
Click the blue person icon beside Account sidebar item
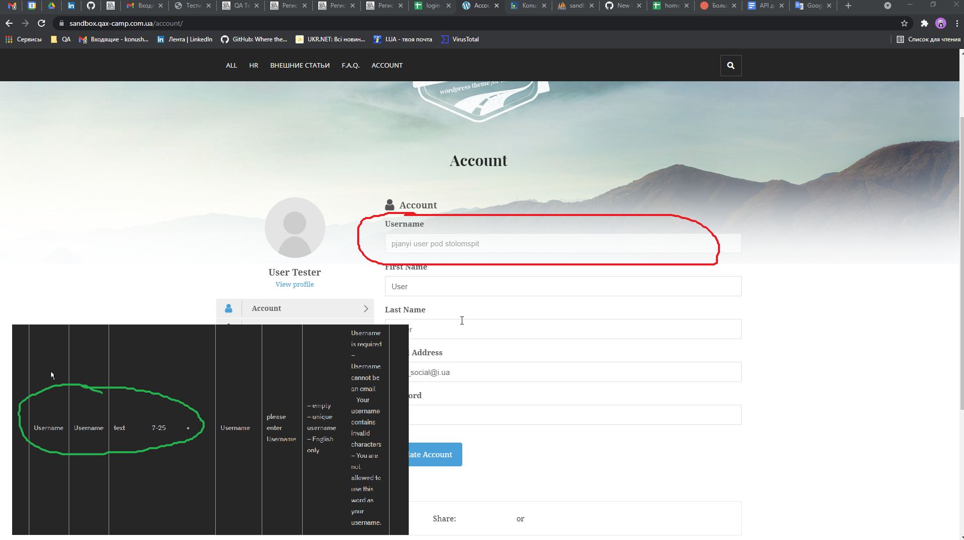click(229, 308)
